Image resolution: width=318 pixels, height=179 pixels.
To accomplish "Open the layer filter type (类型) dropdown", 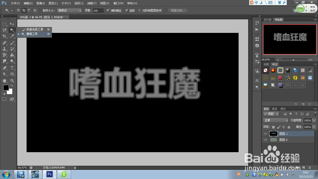I will [x=271, y=114].
